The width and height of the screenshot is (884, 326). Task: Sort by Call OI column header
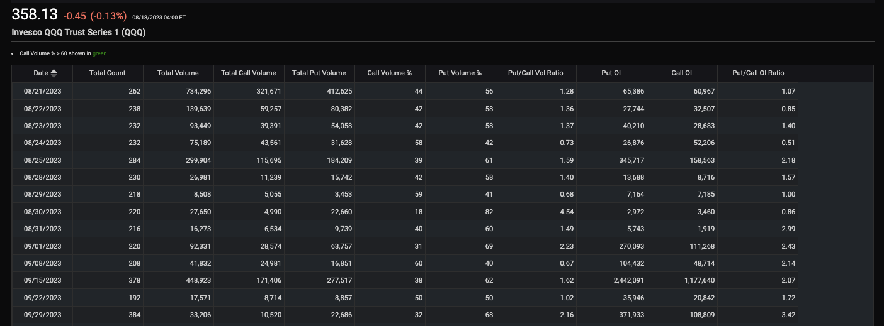pyautogui.click(x=682, y=73)
